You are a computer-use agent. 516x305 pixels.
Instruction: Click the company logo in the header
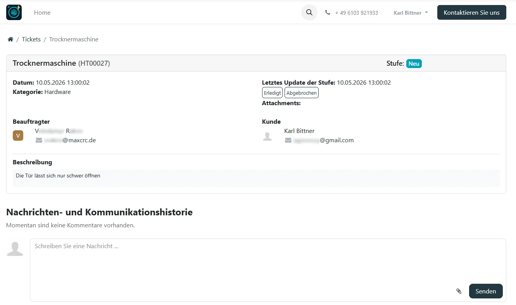point(14,12)
